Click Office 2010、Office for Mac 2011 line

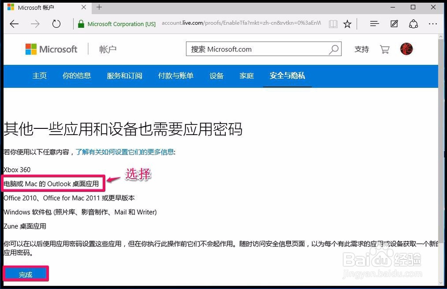69,198
